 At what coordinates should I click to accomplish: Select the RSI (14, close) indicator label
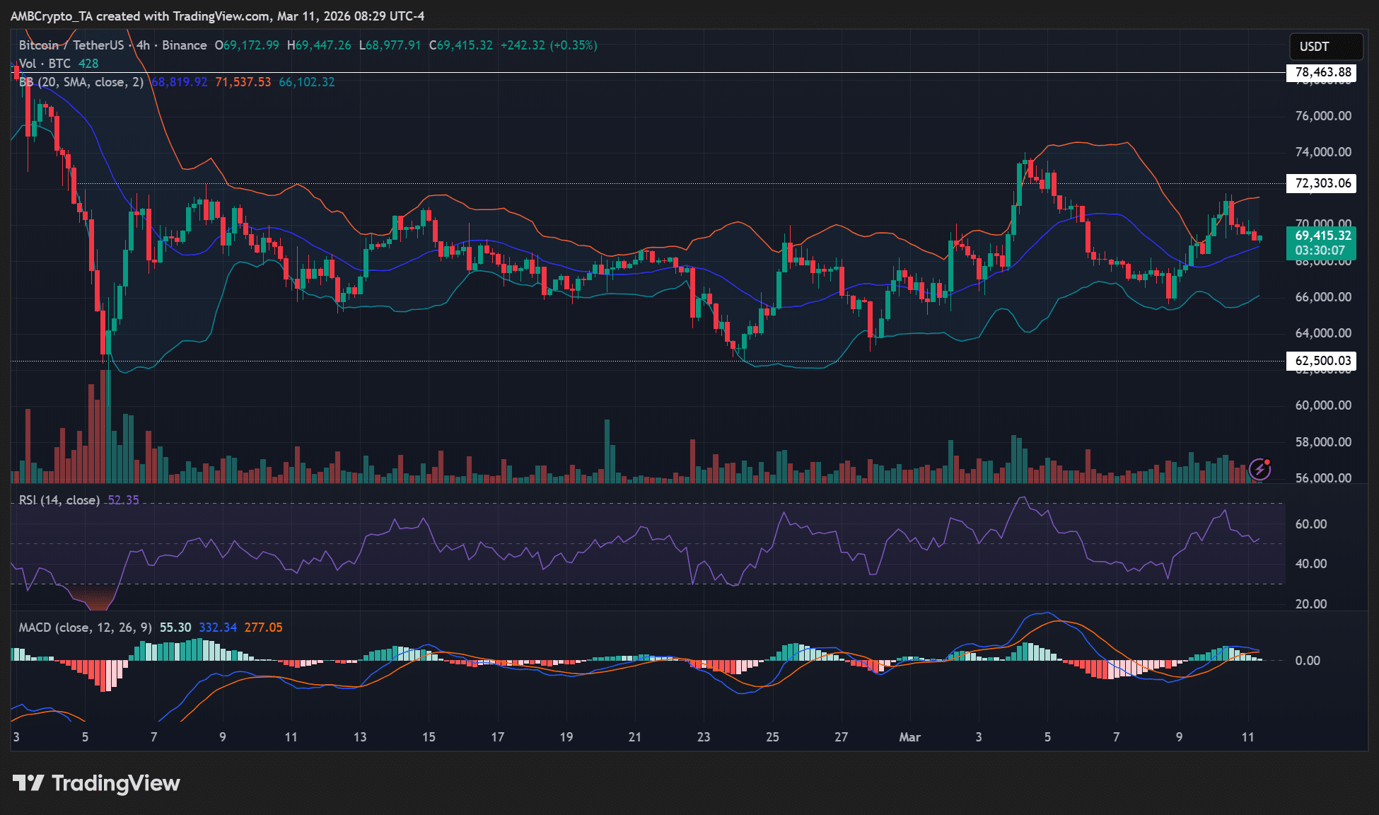coord(59,500)
